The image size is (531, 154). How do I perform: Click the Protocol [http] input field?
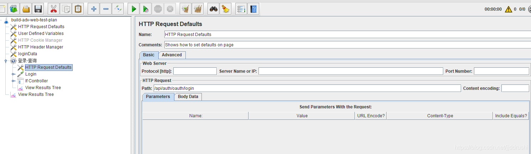(195, 71)
